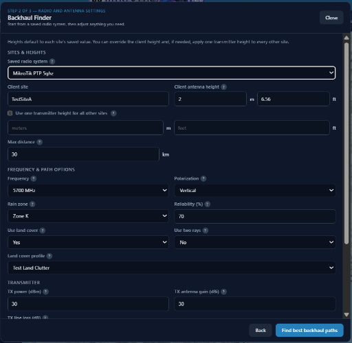This screenshot has width=352, height=343.
Task: Focus client antenna height feet field
Action: click(x=294, y=99)
